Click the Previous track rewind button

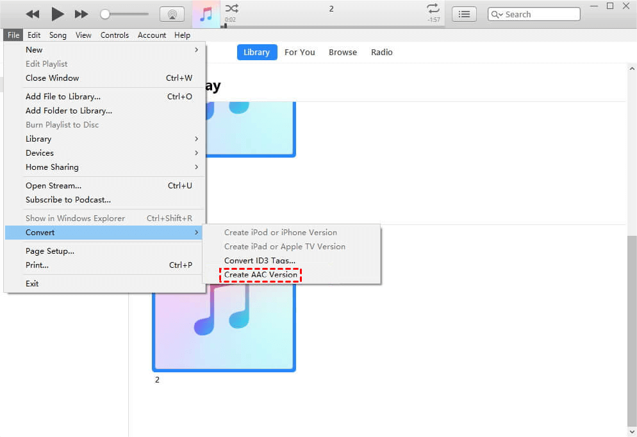coord(33,13)
